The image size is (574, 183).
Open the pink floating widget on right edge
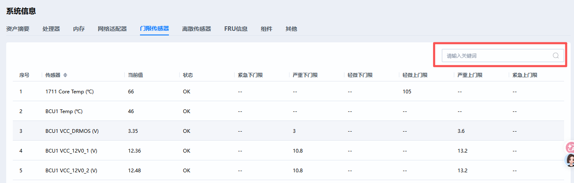tap(570, 147)
